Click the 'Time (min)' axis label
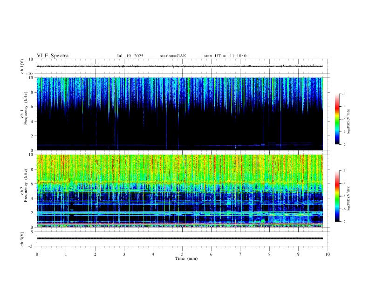369x285 pixels. point(186,258)
